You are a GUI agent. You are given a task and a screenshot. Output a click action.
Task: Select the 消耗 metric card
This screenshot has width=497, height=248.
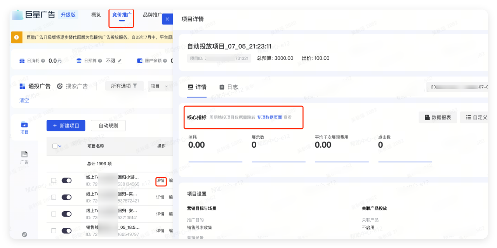pyautogui.click(x=215, y=148)
